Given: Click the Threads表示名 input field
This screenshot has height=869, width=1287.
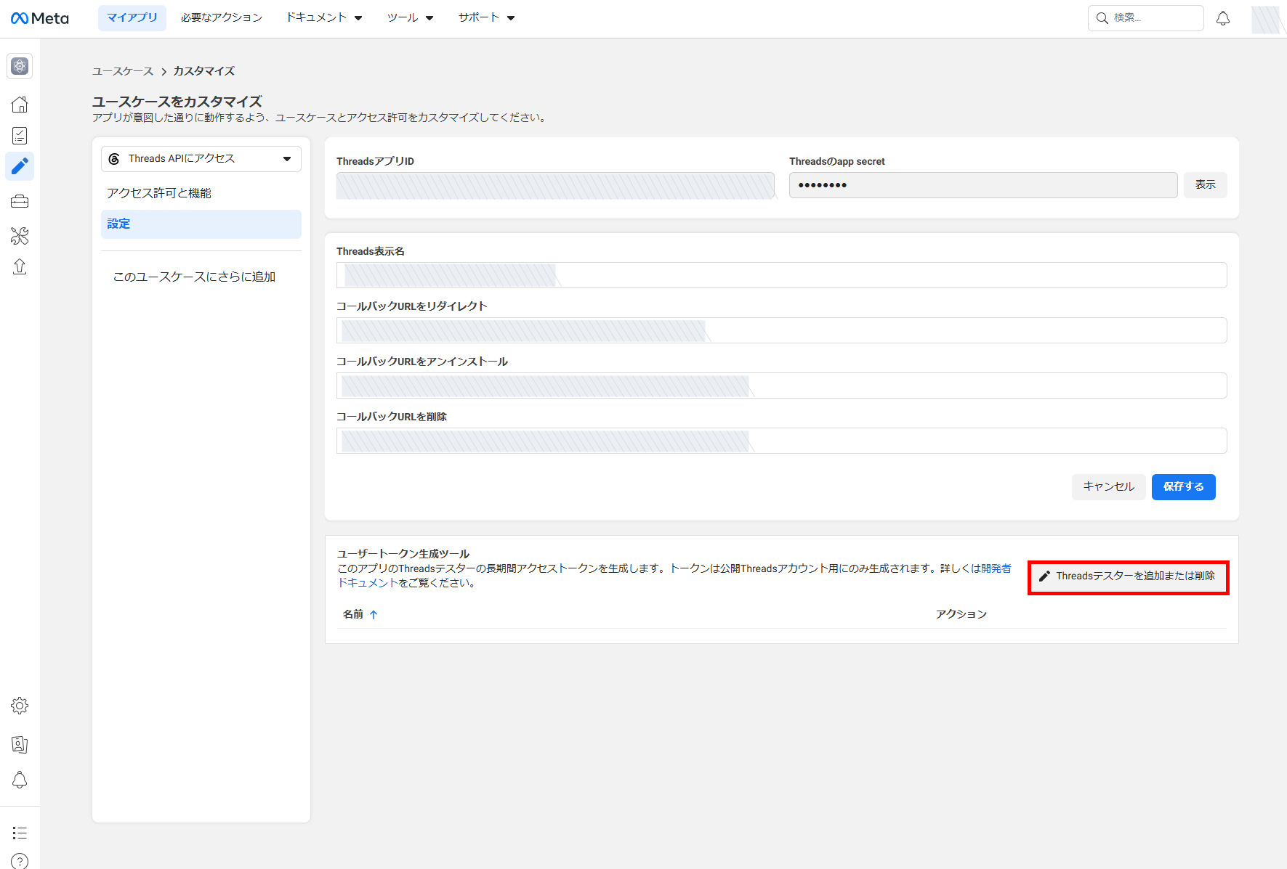Looking at the screenshot, I should [x=782, y=275].
